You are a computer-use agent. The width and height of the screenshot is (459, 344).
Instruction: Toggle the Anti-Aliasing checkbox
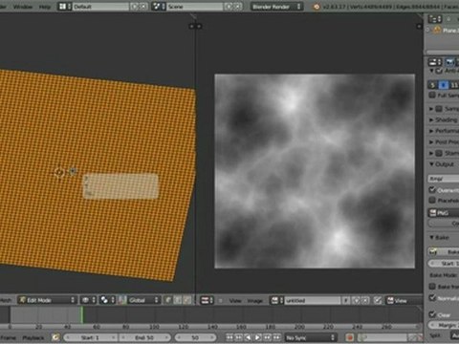click(439, 71)
